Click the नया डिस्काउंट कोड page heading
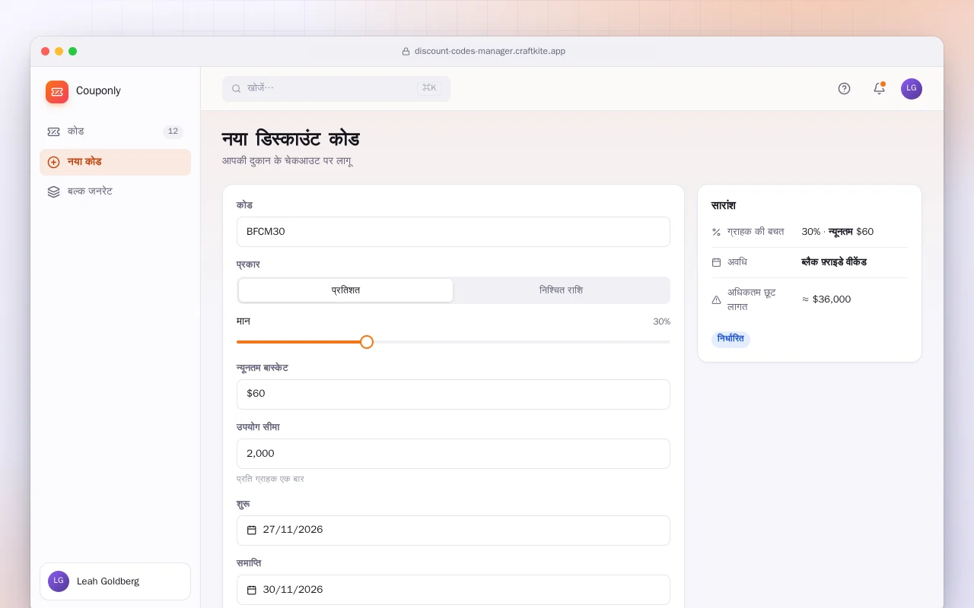Image resolution: width=974 pixels, height=608 pixels. tap(291, 139)
